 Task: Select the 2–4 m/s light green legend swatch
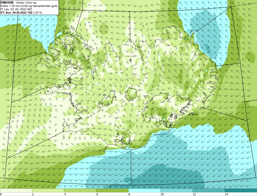click(48, 190)
